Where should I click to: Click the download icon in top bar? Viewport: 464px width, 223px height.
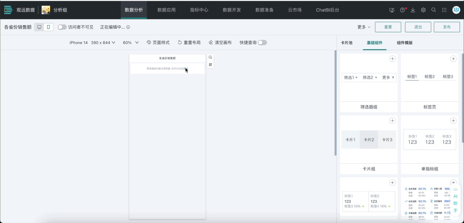[x=413, y=10]
